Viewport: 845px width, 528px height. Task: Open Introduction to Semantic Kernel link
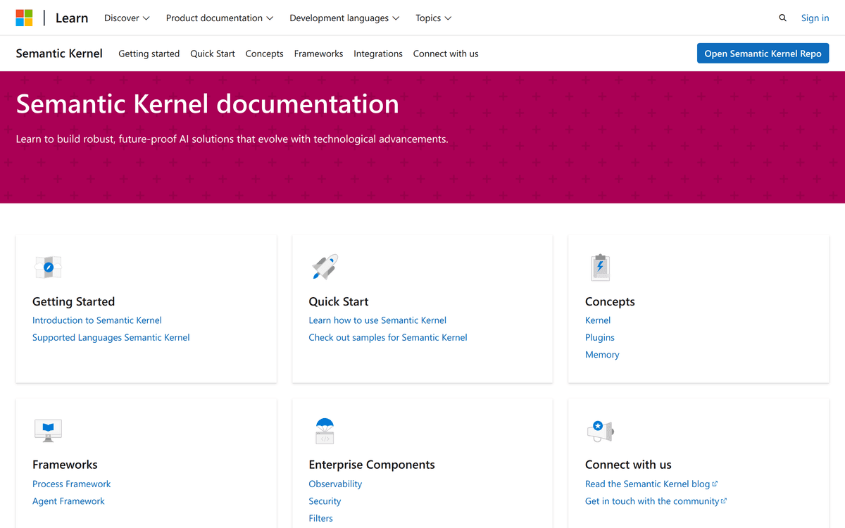click(x=97, y=320)
